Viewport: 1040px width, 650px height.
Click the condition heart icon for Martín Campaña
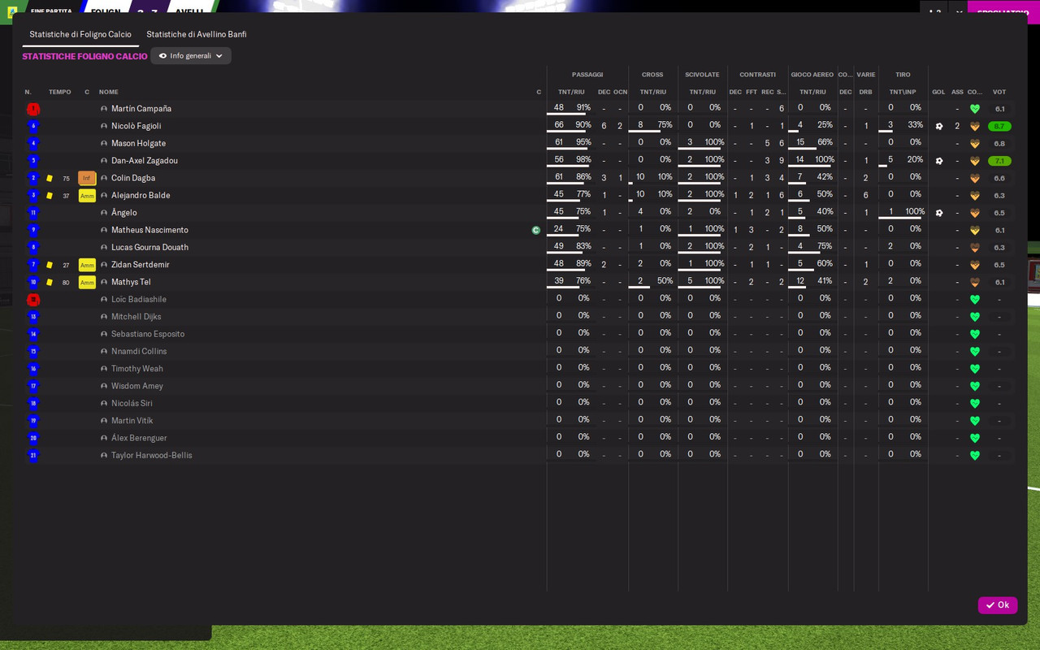click(975, 109)
